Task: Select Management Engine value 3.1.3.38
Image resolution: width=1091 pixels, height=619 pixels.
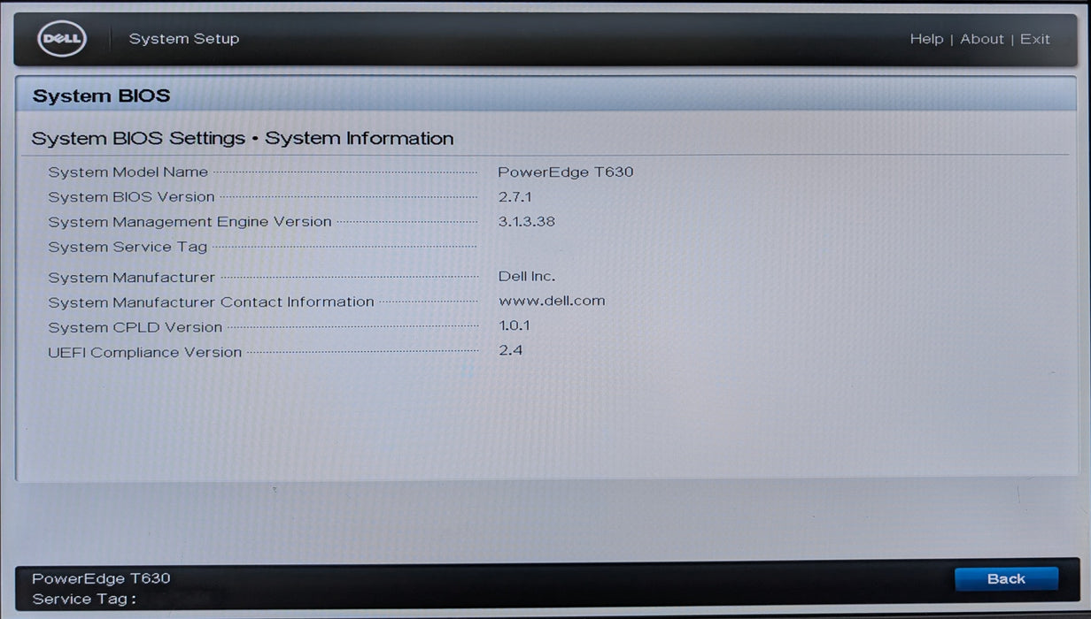Action: 527,221
